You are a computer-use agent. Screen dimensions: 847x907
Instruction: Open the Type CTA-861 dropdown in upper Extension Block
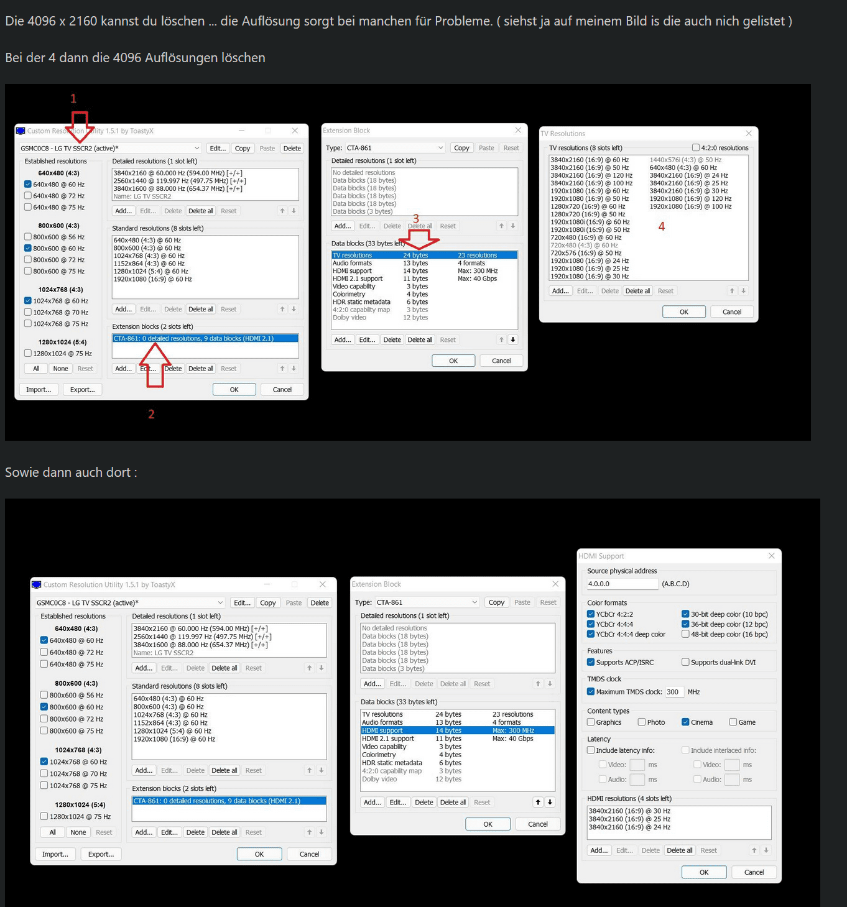395,148
